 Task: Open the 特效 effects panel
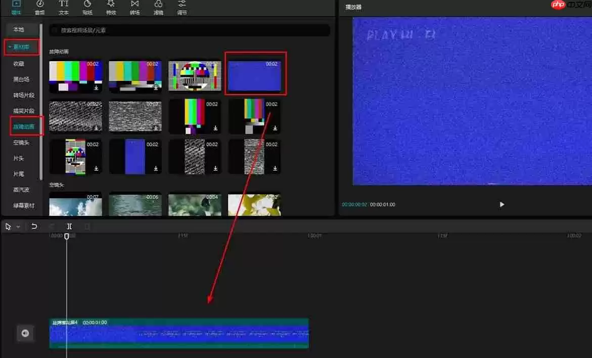[x=111, y=8]
